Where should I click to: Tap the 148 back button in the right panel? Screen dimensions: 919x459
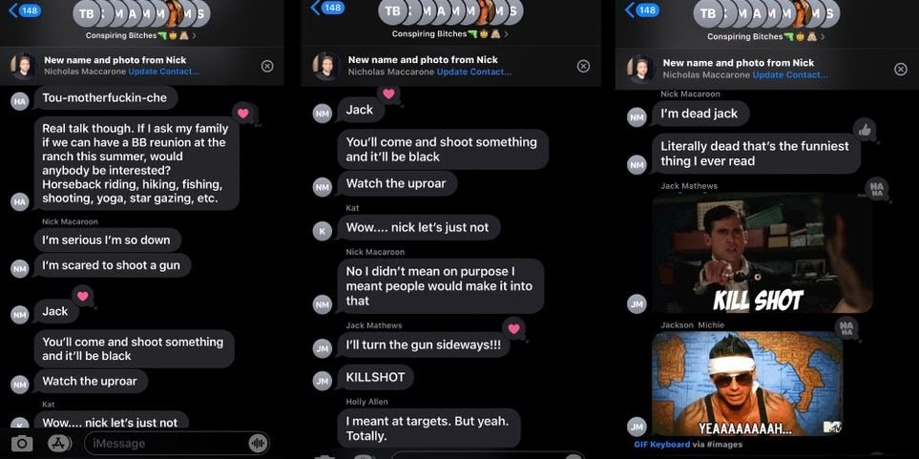point(642,10)
